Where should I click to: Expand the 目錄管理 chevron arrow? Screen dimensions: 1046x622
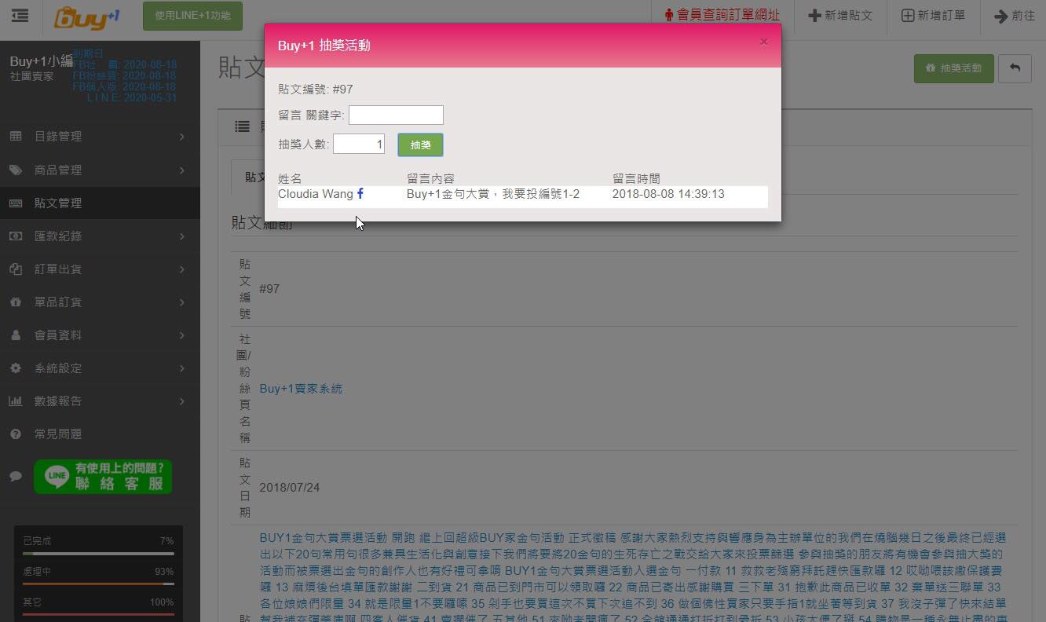coord(182,137)
